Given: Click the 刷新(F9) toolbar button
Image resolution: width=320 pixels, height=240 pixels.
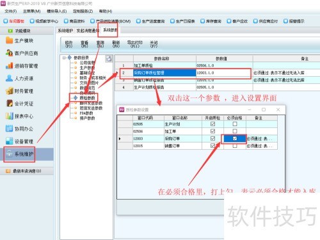Looking at the screenshot, I should point(116,44).
